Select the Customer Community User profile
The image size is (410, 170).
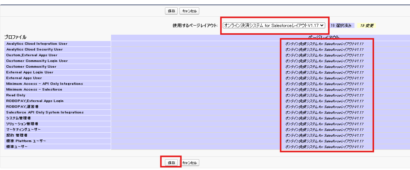(31, 67)
